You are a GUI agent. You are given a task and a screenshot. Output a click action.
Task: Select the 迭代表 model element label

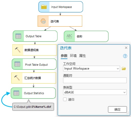click(x=55, y=21)
